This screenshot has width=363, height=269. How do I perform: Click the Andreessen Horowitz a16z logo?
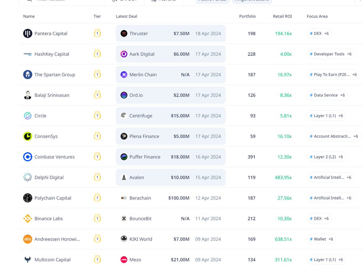[x=28, y=239]
